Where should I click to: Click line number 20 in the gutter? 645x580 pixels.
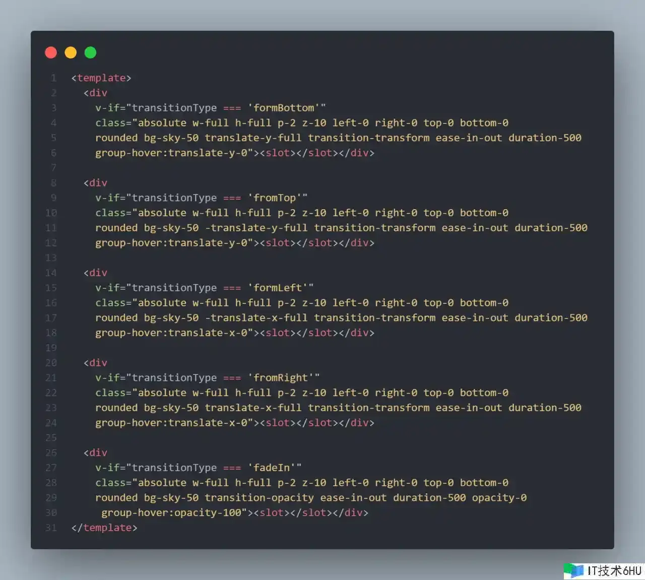(51, 363)
